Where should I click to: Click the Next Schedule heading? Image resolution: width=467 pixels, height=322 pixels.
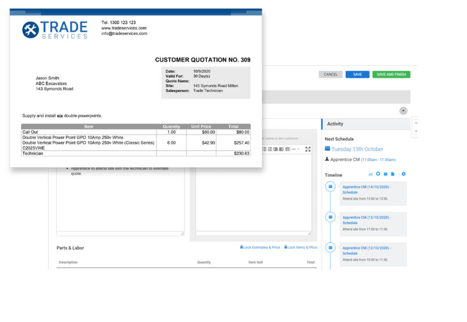pyautogui.click(x=339, y=139)
